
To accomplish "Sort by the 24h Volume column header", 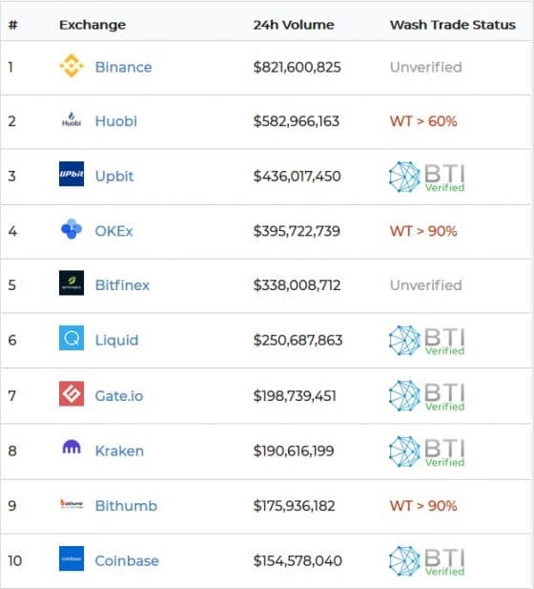I will click(x=294, y=25).
